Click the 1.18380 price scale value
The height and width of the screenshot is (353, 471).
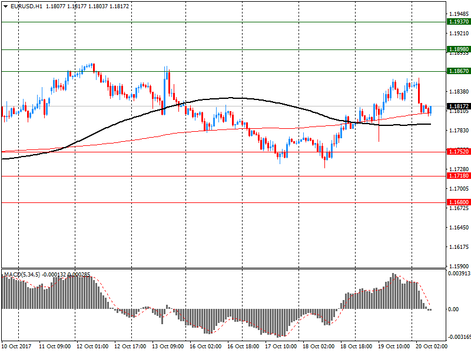pyautogui.click(x=459, y=92)
